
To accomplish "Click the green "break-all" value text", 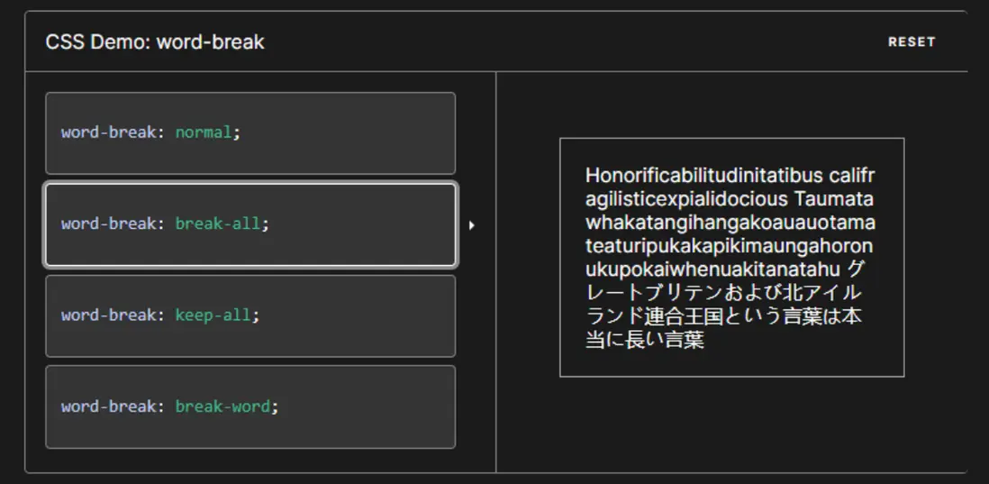I will click(218, 224).
